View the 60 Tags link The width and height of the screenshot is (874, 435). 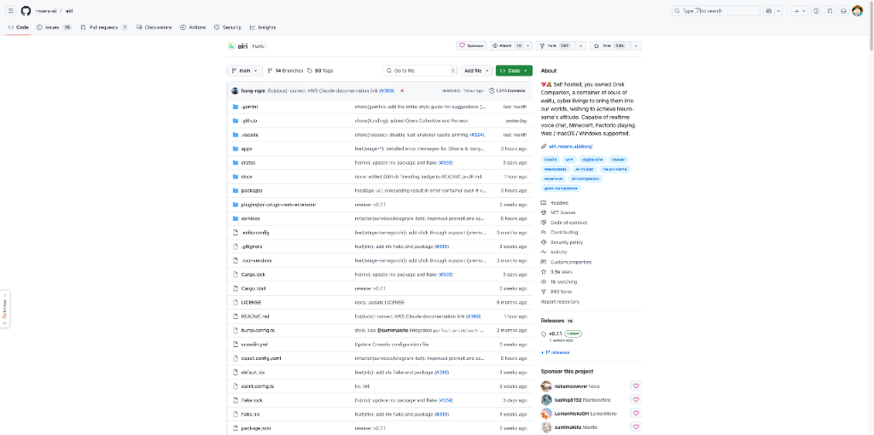pos(320,71)
